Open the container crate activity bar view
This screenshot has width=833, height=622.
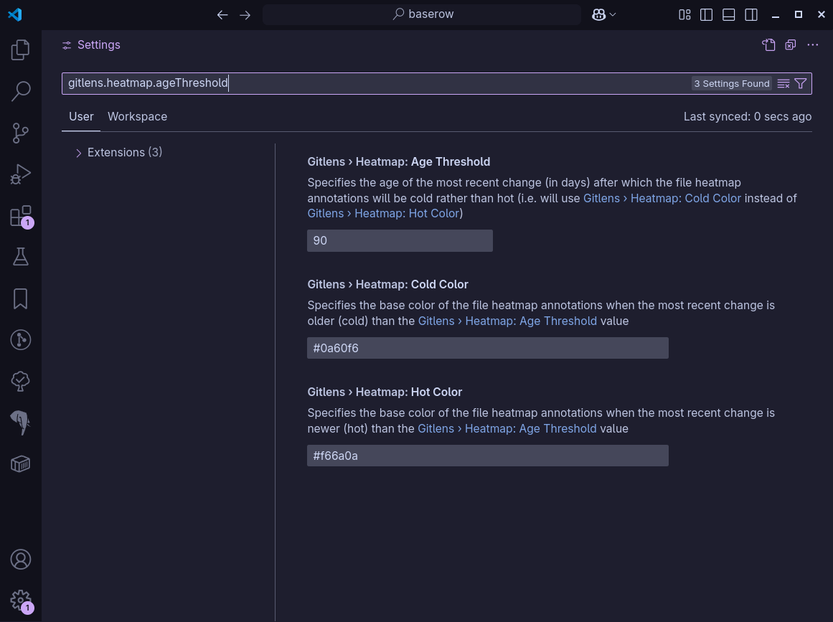click(x=20, y=464)
